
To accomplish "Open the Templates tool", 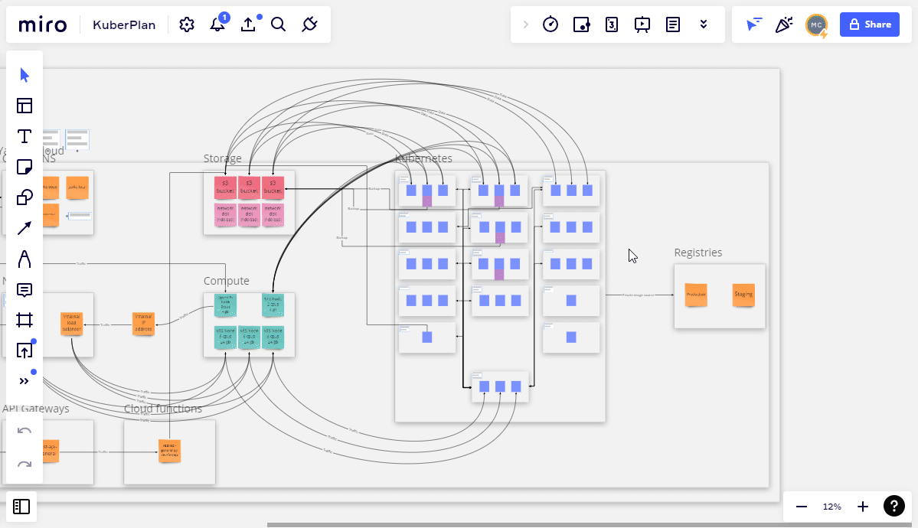I will [x=24, y=106].
